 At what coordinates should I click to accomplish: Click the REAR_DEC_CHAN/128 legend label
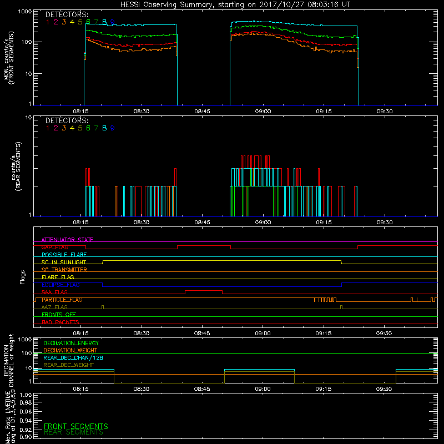tap(73, 357)
